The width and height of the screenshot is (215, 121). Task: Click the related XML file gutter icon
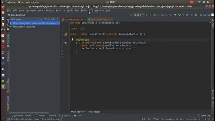tap(66, 34)
